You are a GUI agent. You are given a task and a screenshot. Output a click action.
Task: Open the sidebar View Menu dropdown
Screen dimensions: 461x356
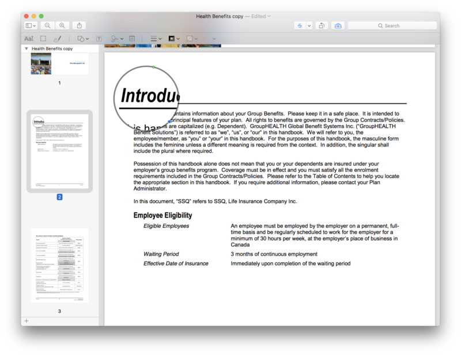point(31,26)
